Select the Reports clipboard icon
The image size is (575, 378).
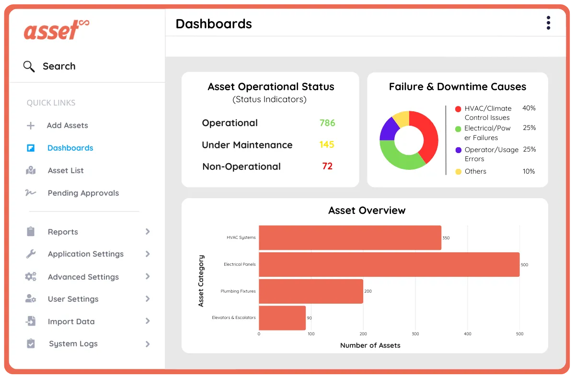point(31,232)
